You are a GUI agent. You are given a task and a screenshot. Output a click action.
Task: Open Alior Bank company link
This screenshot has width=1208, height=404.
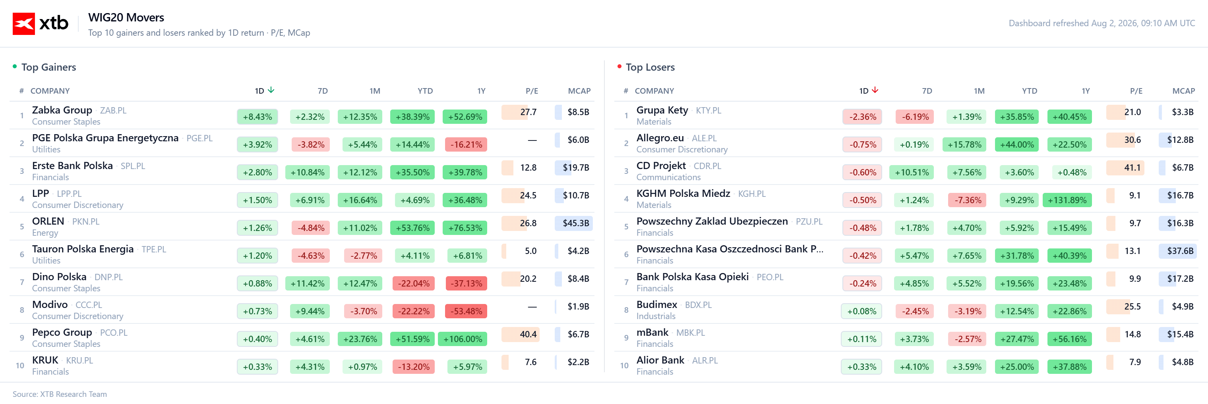click(660, 360)
